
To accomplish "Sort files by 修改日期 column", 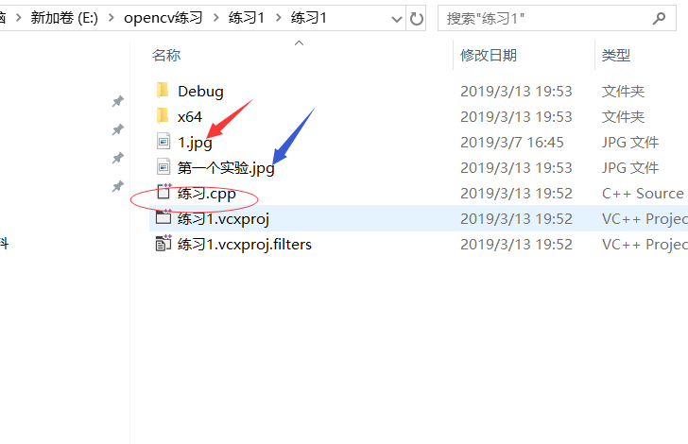I will 488,56.
